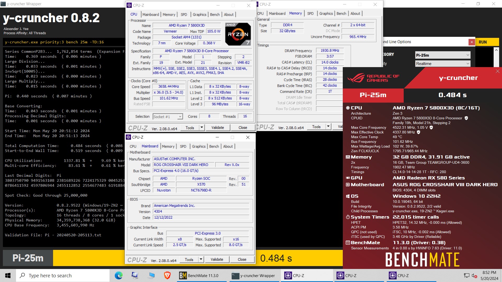Click Validate in the Mainboard CPU-Z window
The width and height of the screenshot is (502, 282).
pyautogui.click(x=217, y=259)
